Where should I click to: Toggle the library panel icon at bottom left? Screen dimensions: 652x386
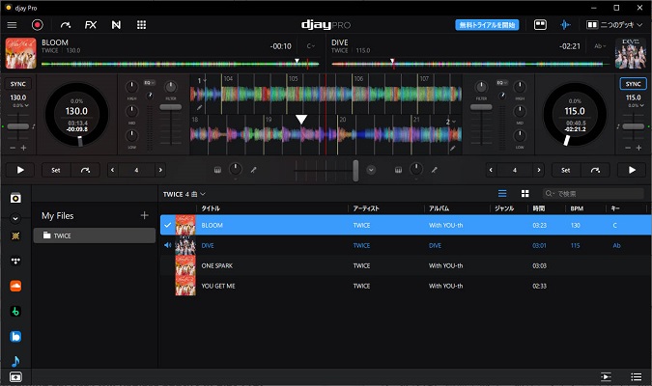pyautogui.click(x=15, y=377)
